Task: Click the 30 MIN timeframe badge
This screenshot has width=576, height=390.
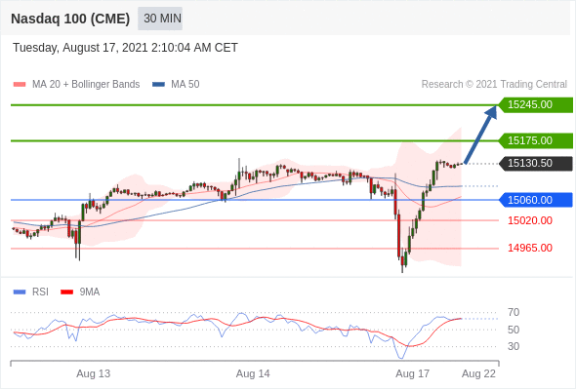Action: [x=160, y=19]
